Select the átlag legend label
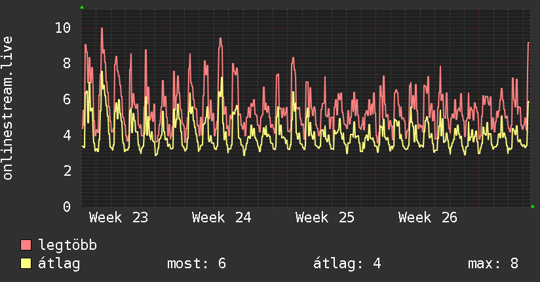This screenshot has height=282, width=540. (x=59, y=264)
